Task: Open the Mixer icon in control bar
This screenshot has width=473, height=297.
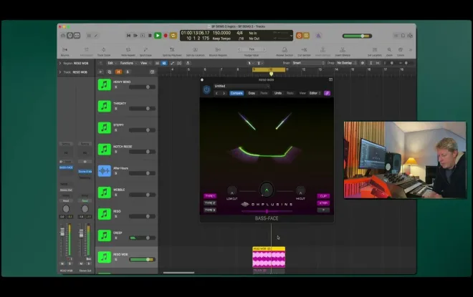Action: tap(89, 36)
